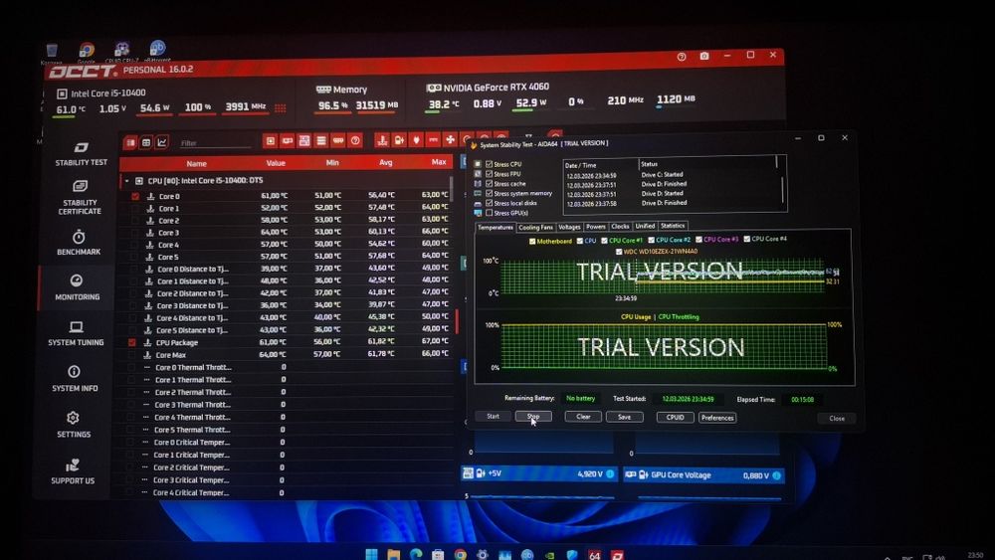Click info icon on GPU Core Voltage tile

point(776,475)
